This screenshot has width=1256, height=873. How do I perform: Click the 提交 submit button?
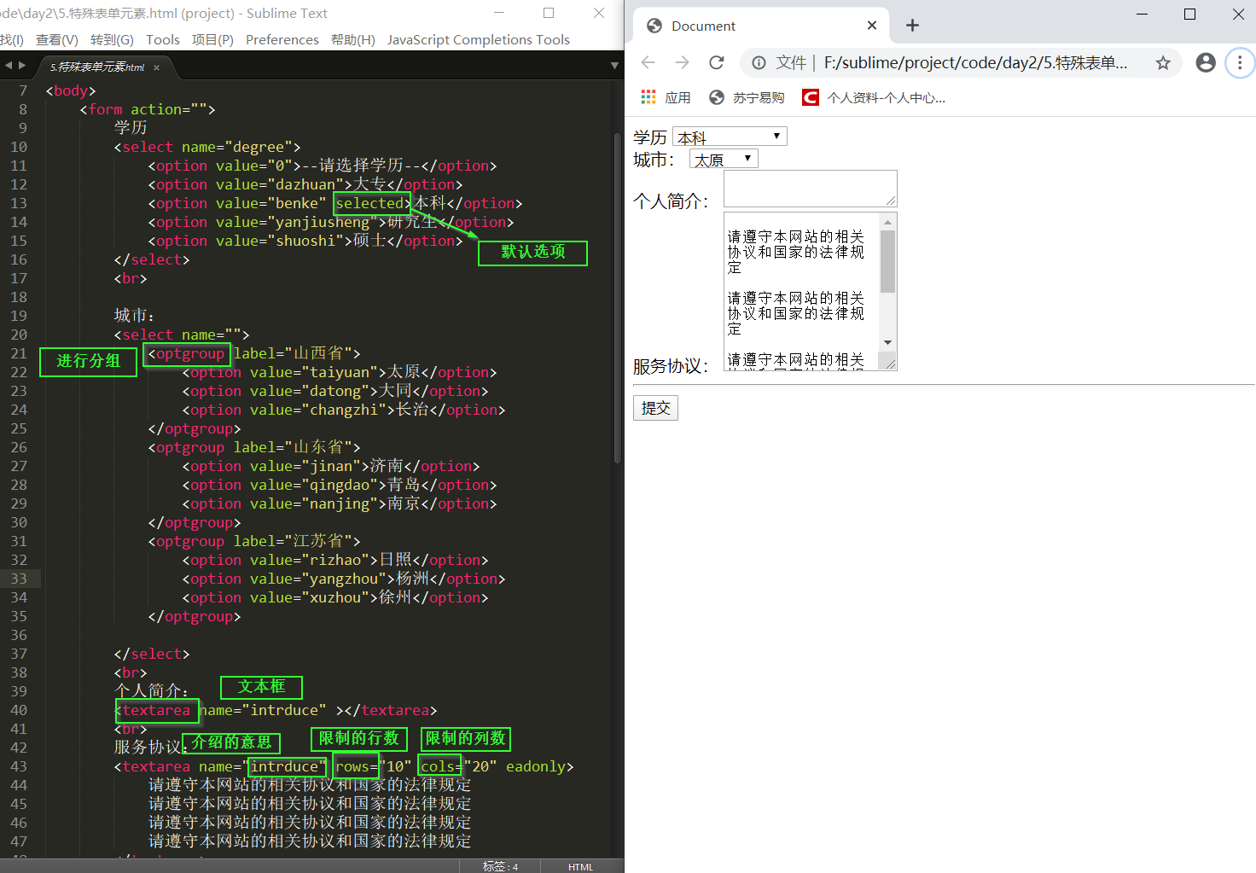tap(654, 408)
